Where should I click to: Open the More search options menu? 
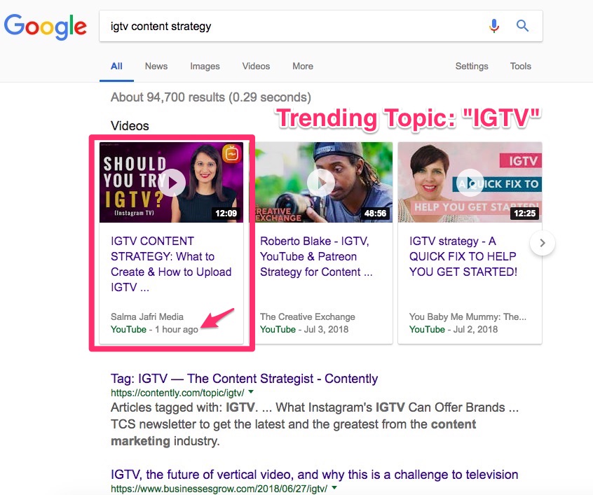tap(303, 66)
